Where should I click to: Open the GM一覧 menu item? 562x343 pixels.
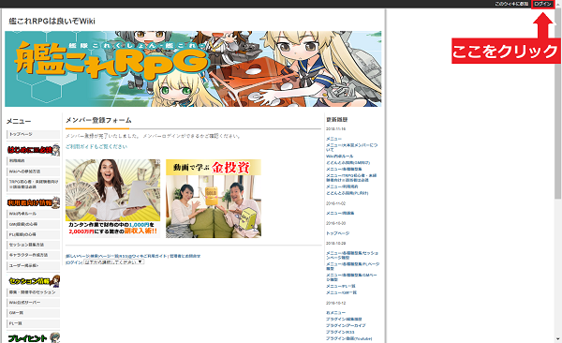click(x=33, y=313)
